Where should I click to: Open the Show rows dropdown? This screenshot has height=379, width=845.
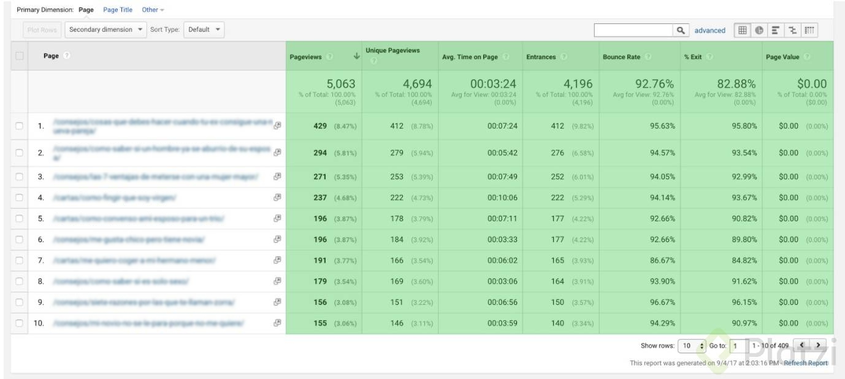693,346
